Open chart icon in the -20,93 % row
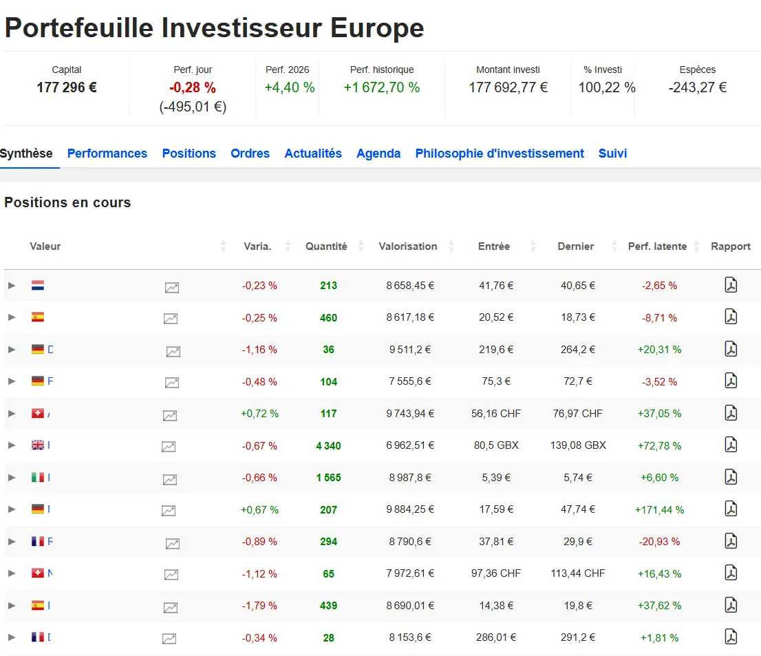761x656 pixels. [x=173, y=543]
